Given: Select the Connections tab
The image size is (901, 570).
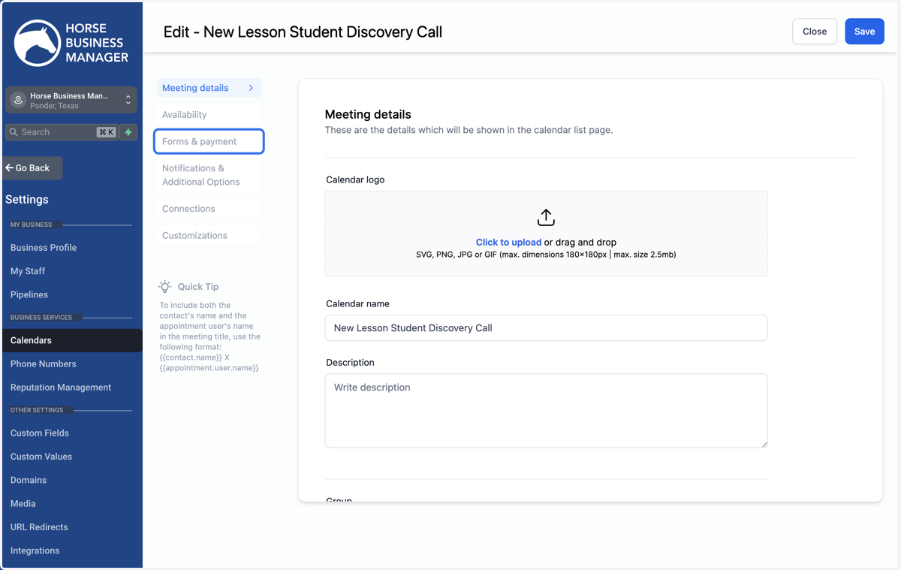Looking at the screenshot, I should click(209, 209).
